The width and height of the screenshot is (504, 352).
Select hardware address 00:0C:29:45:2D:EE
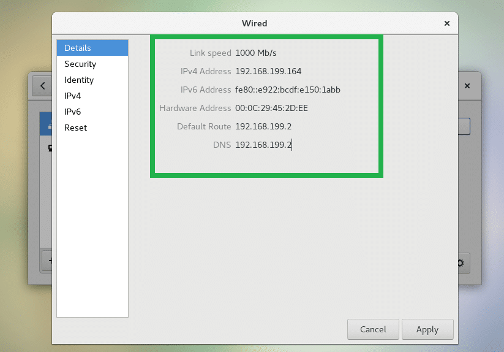click(272, 108)
